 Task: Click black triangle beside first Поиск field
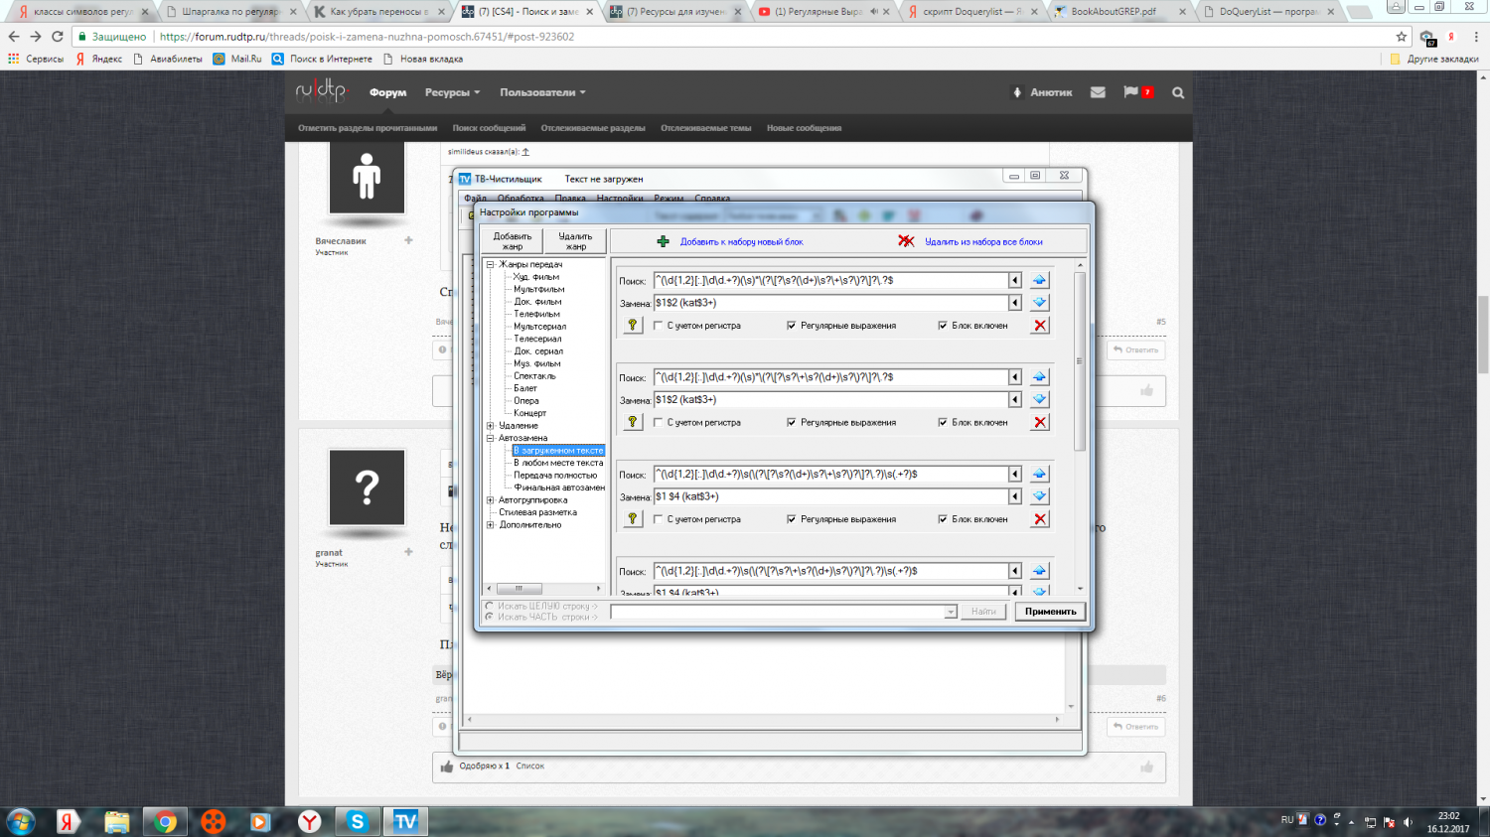1015,280
